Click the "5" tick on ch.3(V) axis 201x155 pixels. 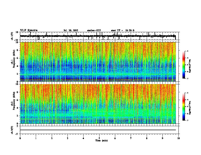click(18, 126)
